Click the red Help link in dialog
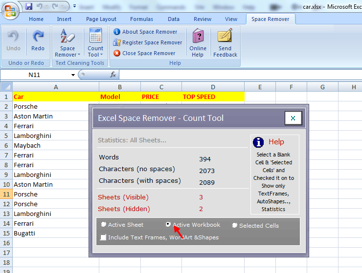 [276, 142]
